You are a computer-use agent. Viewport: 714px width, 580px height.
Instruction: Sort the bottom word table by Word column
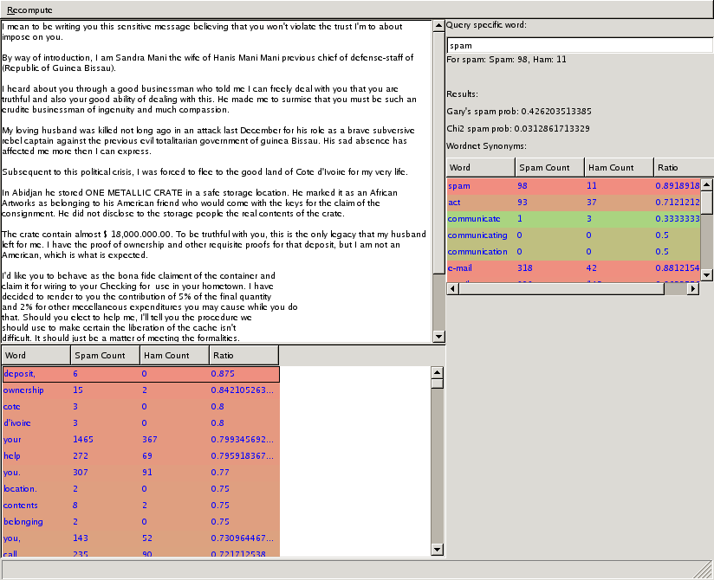(x=36, y=355)
